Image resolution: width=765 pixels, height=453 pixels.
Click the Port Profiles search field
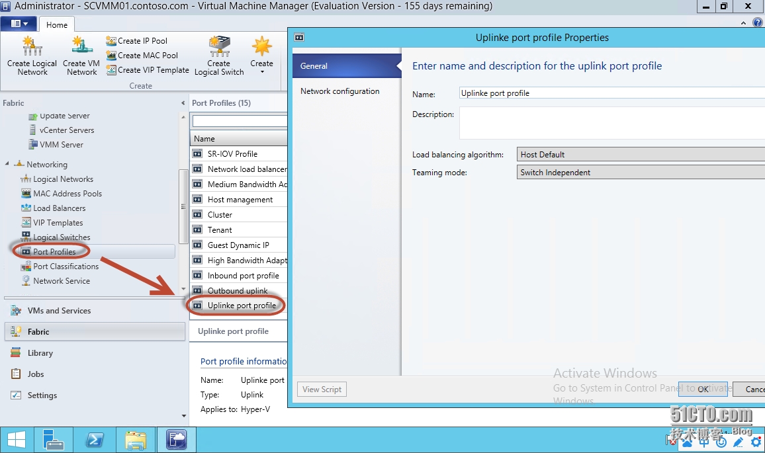tap(240, 120)
